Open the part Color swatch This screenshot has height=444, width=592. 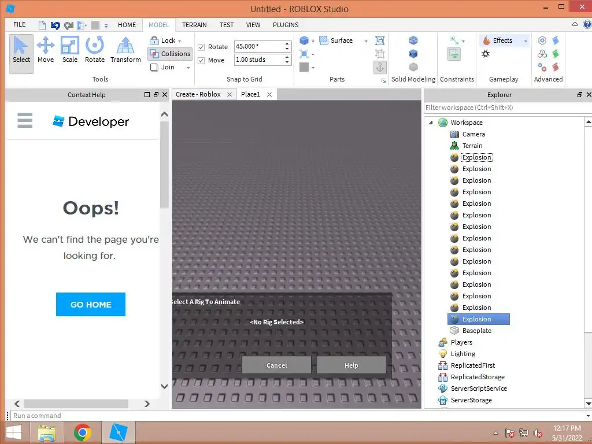(304, 67)
